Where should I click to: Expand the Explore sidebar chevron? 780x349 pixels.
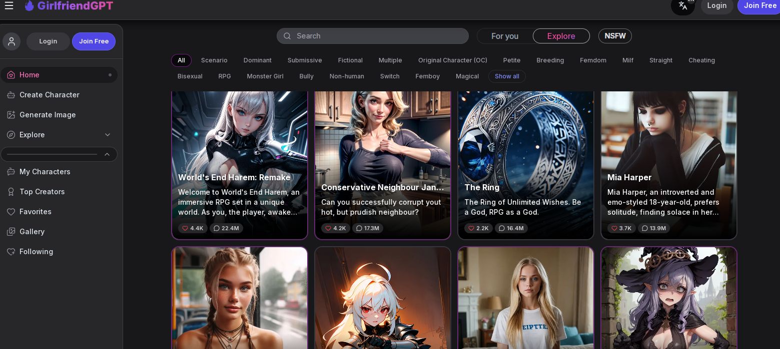point(108,135)
